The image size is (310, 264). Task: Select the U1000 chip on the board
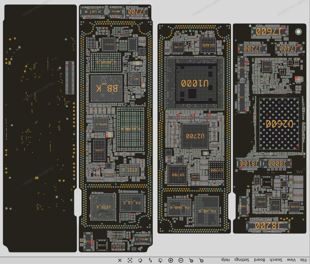pyautogui.click(x=195, y=83)
